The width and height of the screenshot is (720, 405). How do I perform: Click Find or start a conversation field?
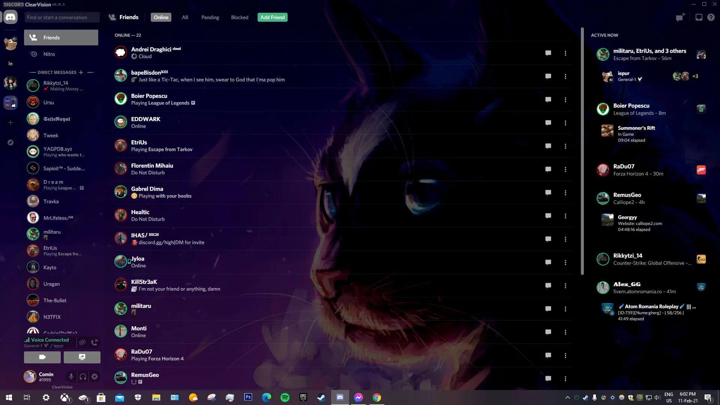pyautogui.click(x=62, y=17)
